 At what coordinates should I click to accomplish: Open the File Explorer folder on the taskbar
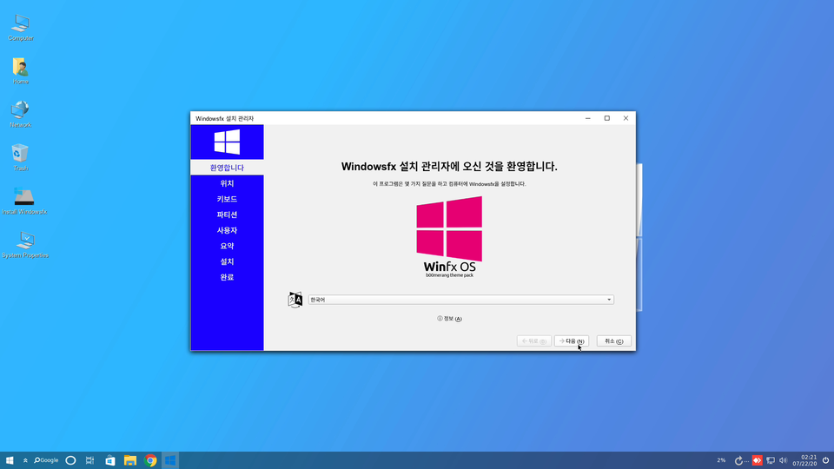(x=130, y=460)
